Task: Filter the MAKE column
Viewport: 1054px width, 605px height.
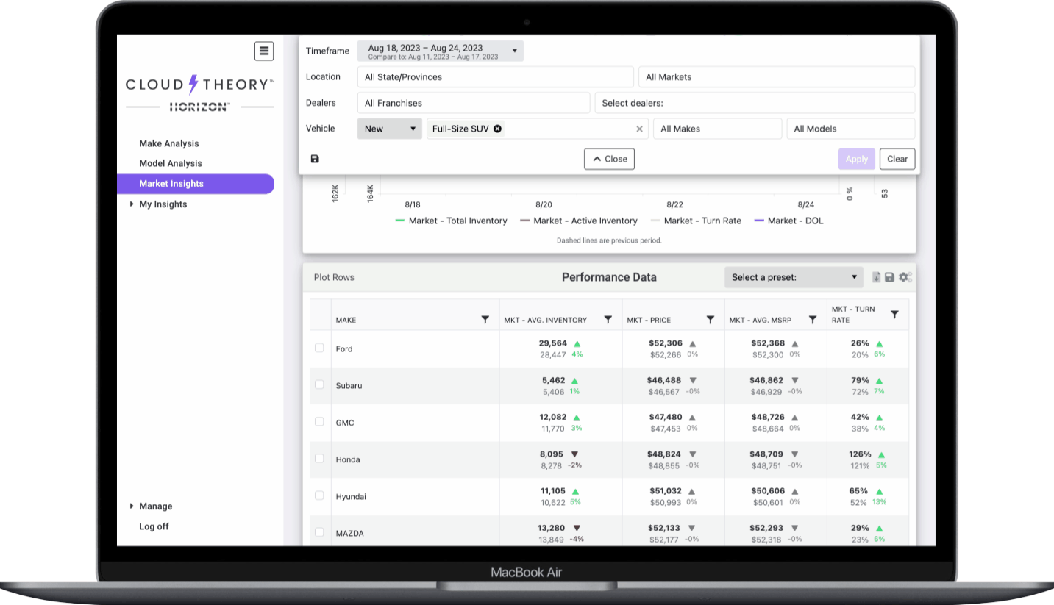Action: point(485,320)
